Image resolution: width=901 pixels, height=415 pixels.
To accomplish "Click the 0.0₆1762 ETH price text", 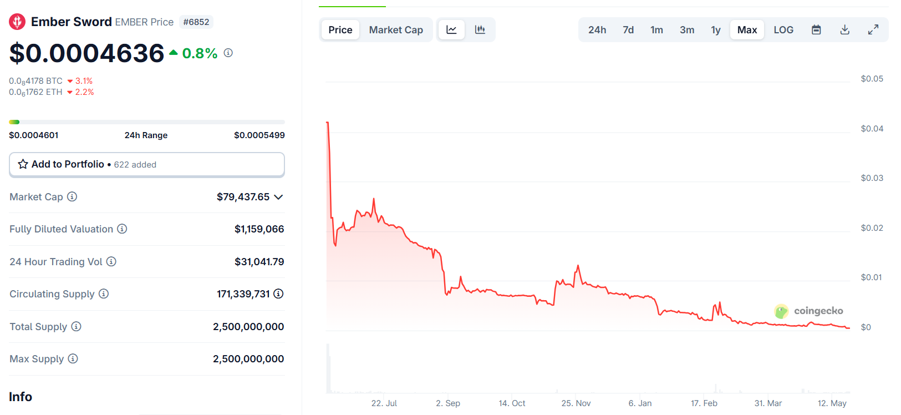I will pyautogui.click(x=35, y=92).
